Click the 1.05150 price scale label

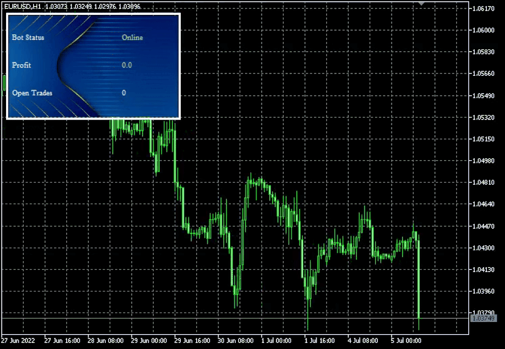[x=483, y=139]
